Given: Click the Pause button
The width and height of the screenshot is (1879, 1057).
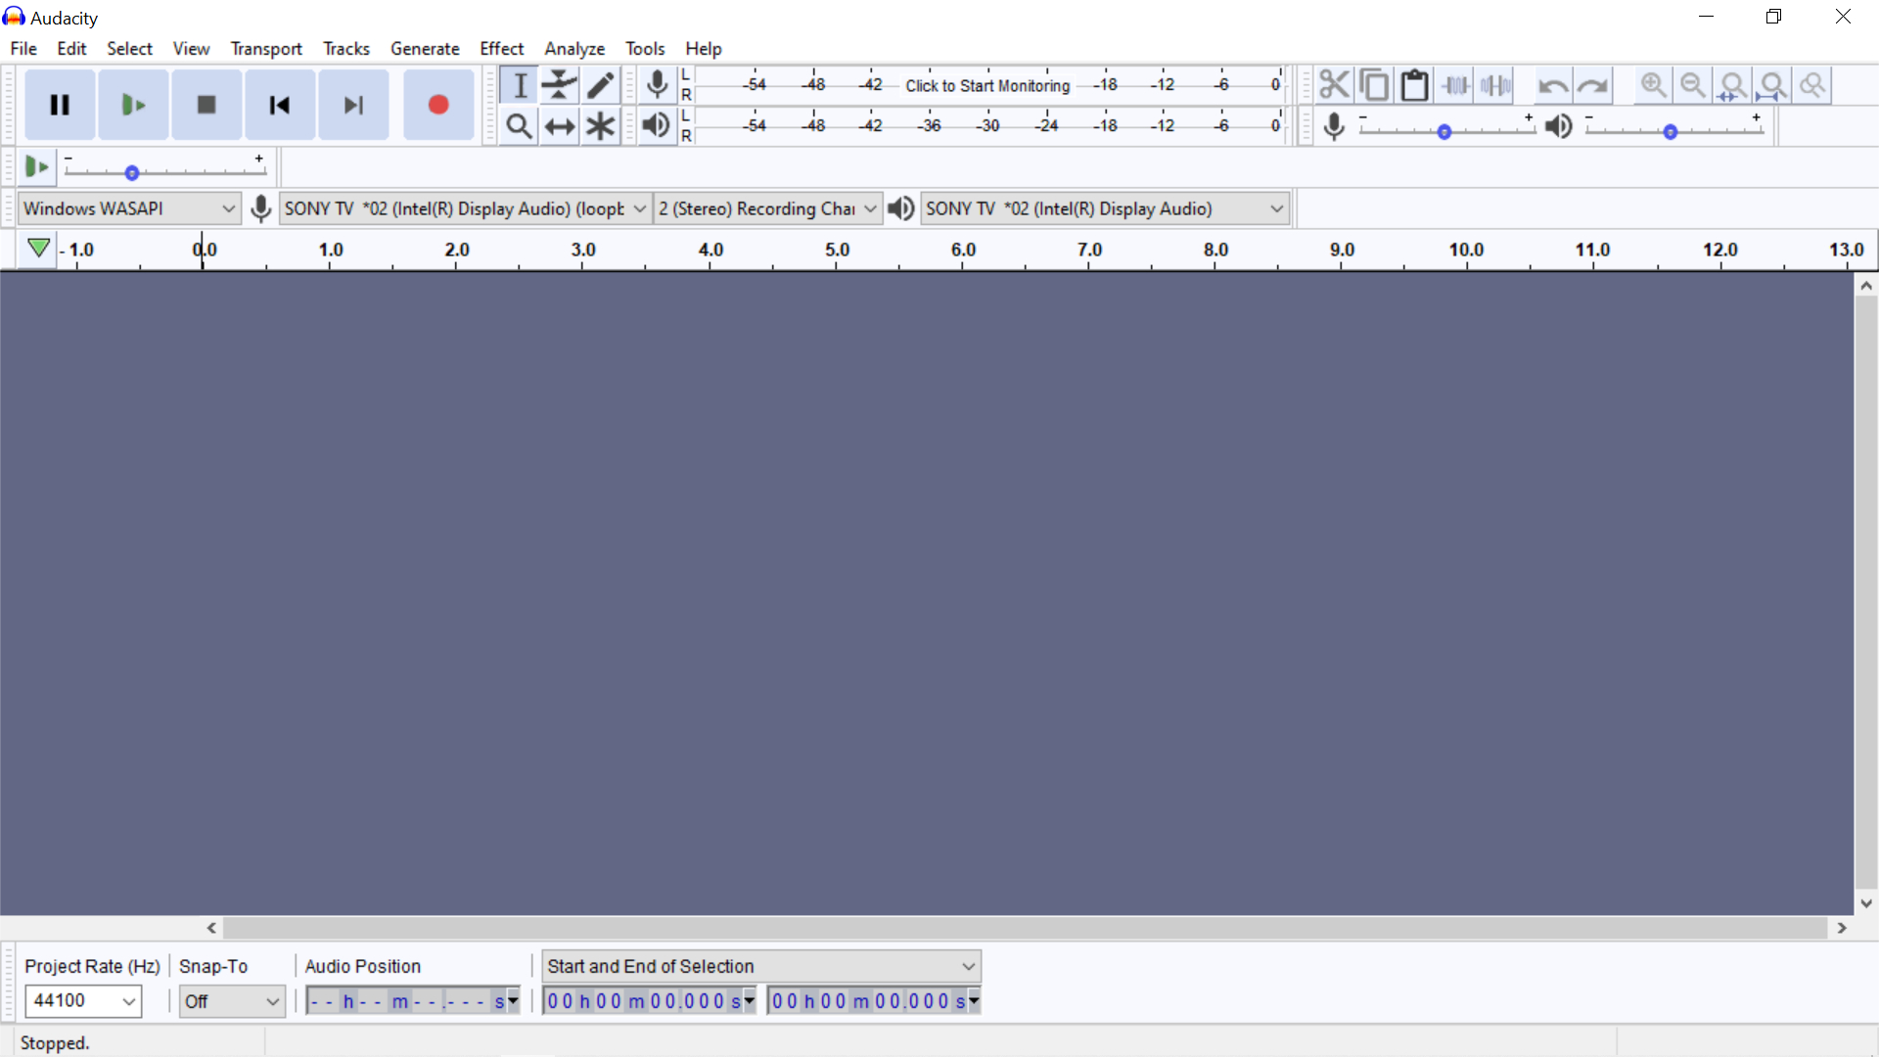Looking at the screenshot, I should click(60, 105).
